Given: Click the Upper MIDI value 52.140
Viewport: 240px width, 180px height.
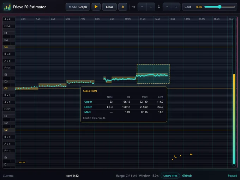Looking at the screenshot, I should tap(144, 102).
